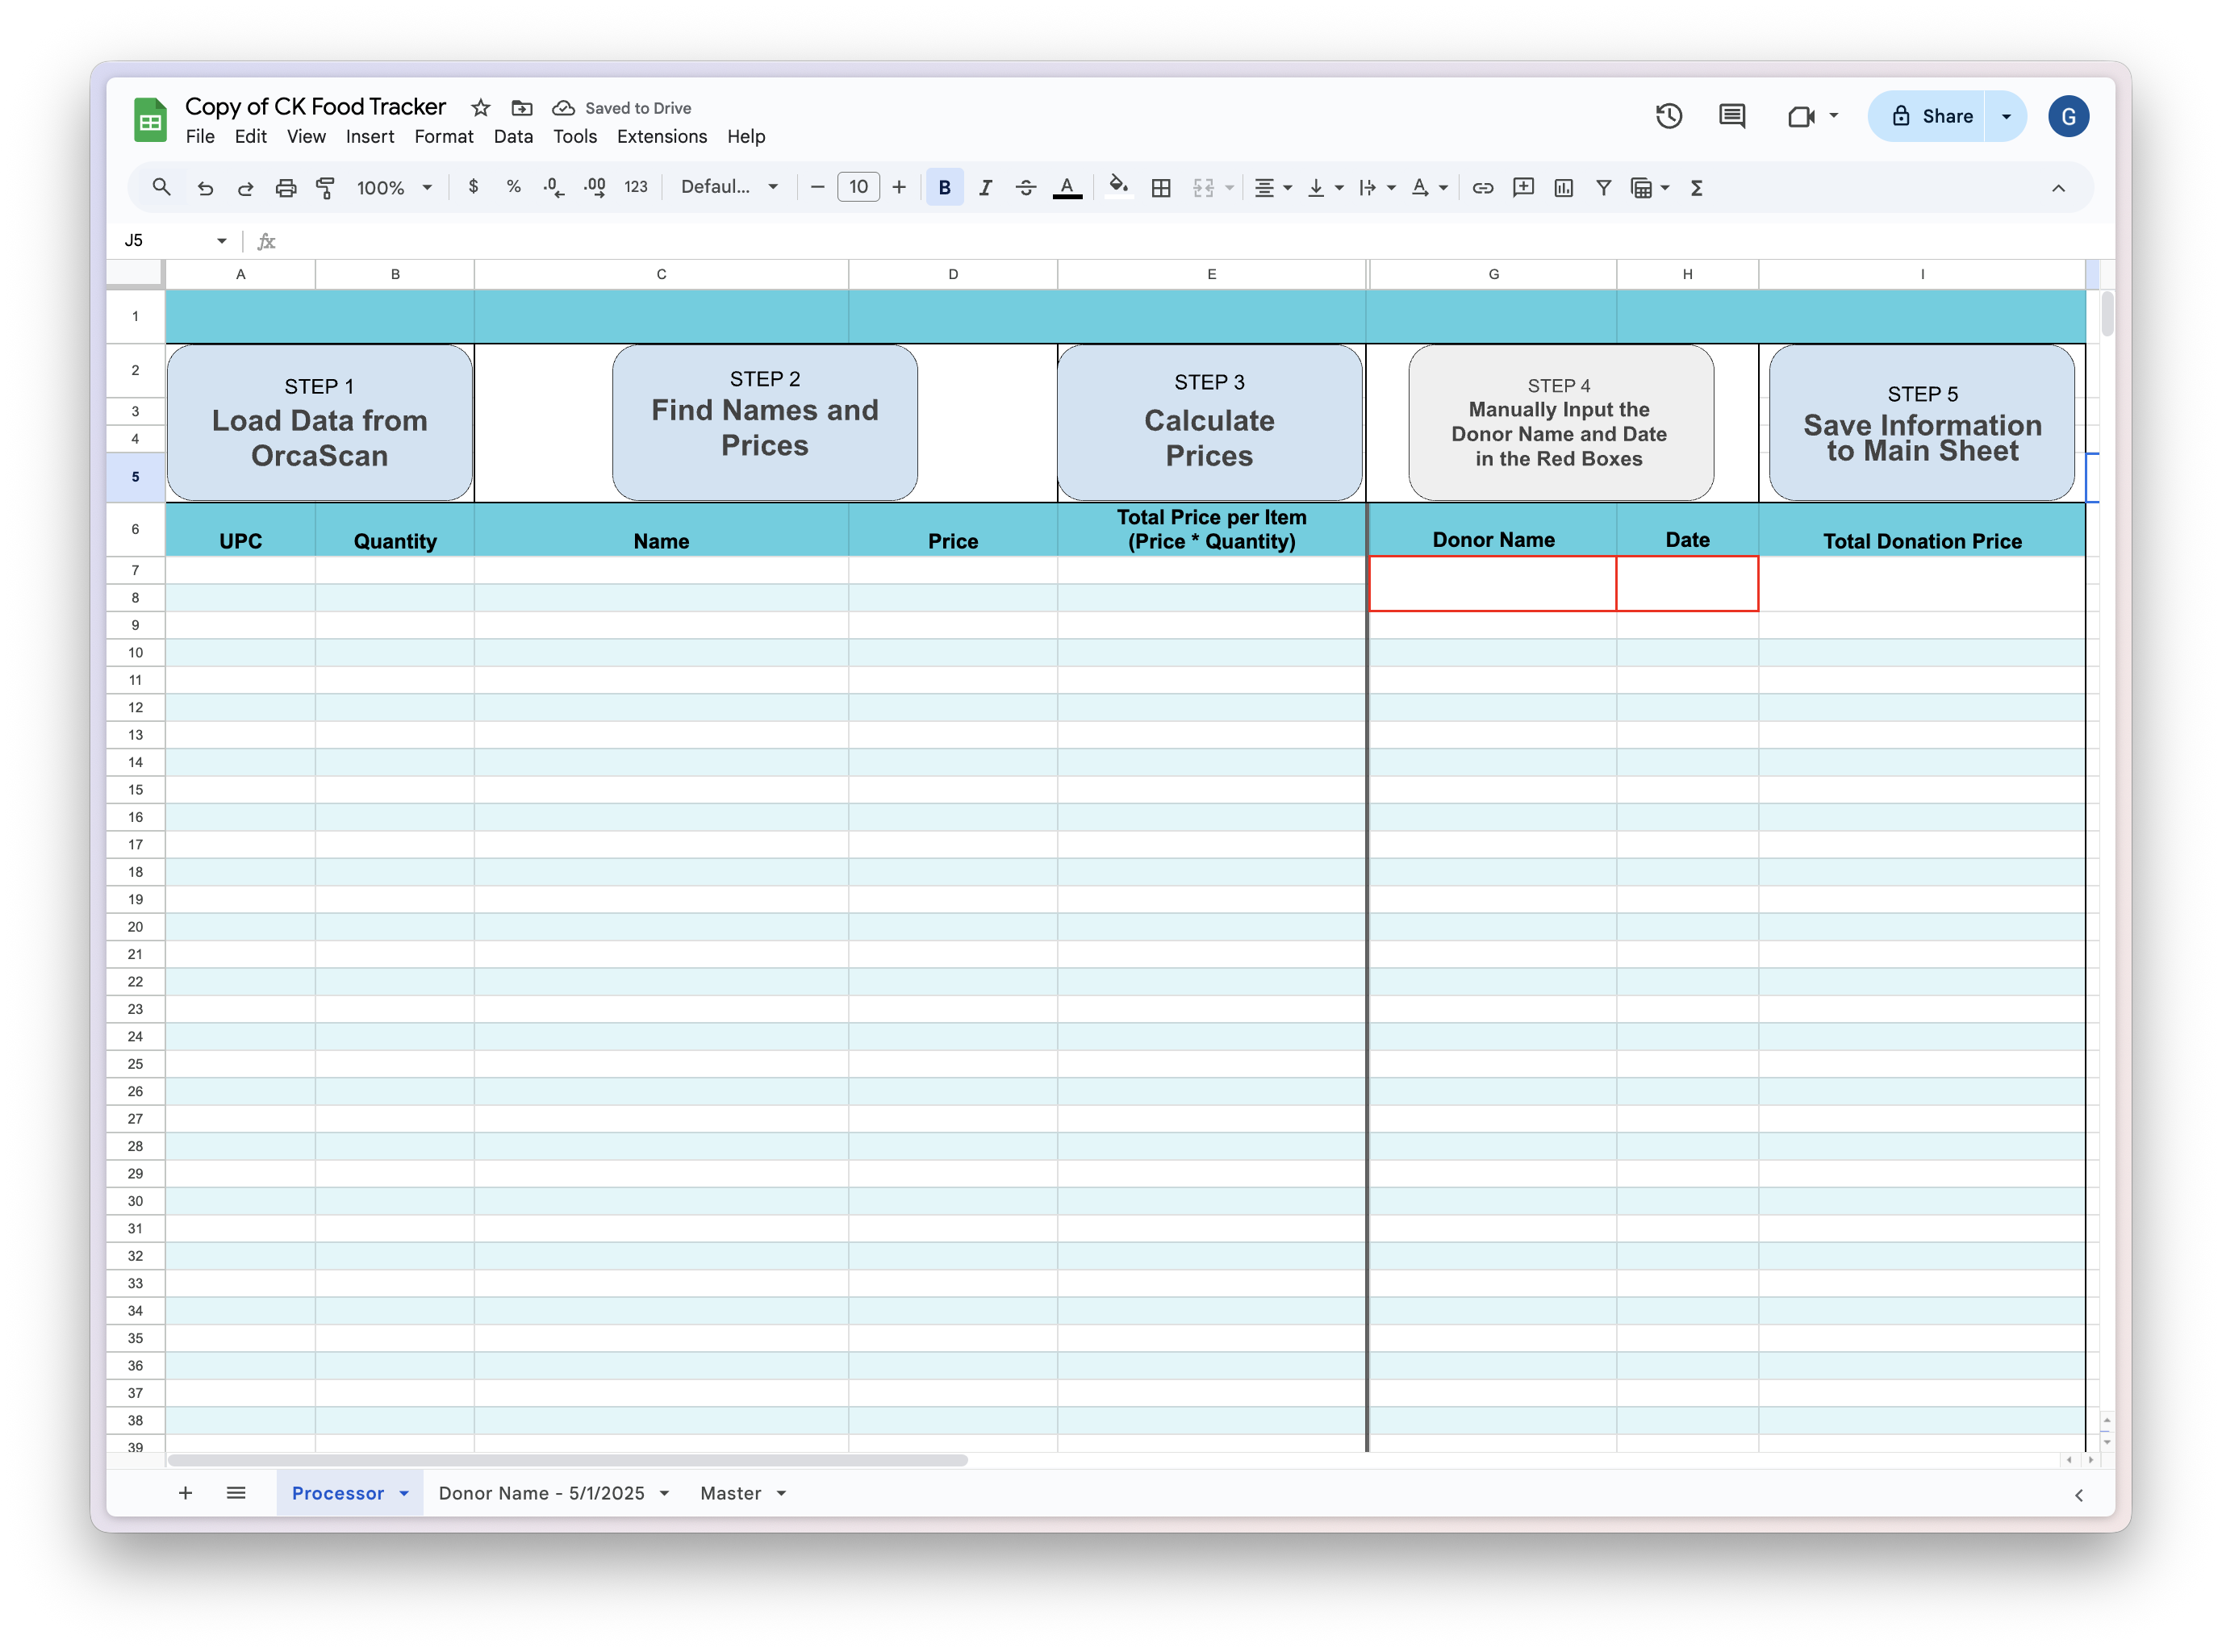The height and width of the screenshot is (1652, 2222).
Task: Open the Extensions menu
Action: (661, 136)
